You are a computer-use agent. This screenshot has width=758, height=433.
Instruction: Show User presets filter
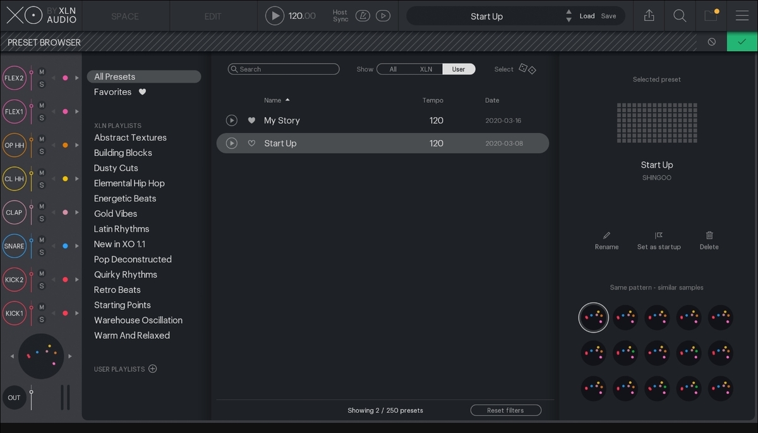pos(459,69)
